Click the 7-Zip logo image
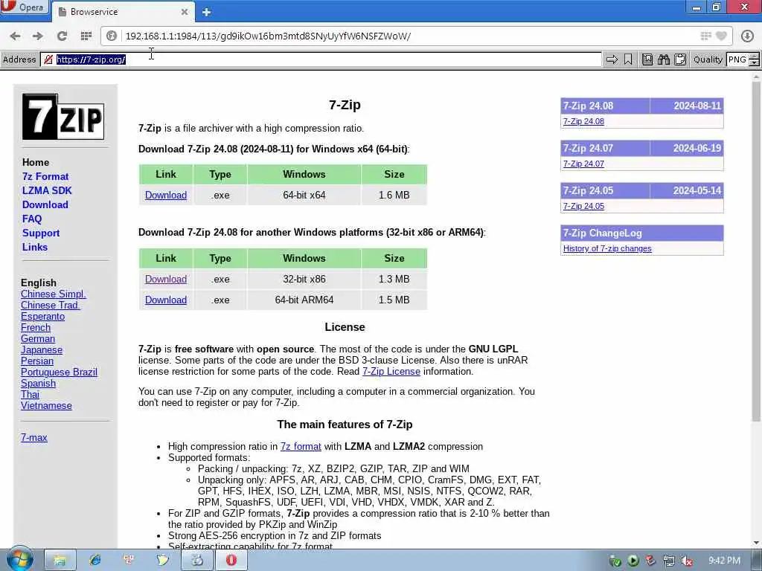 (63, 117)
